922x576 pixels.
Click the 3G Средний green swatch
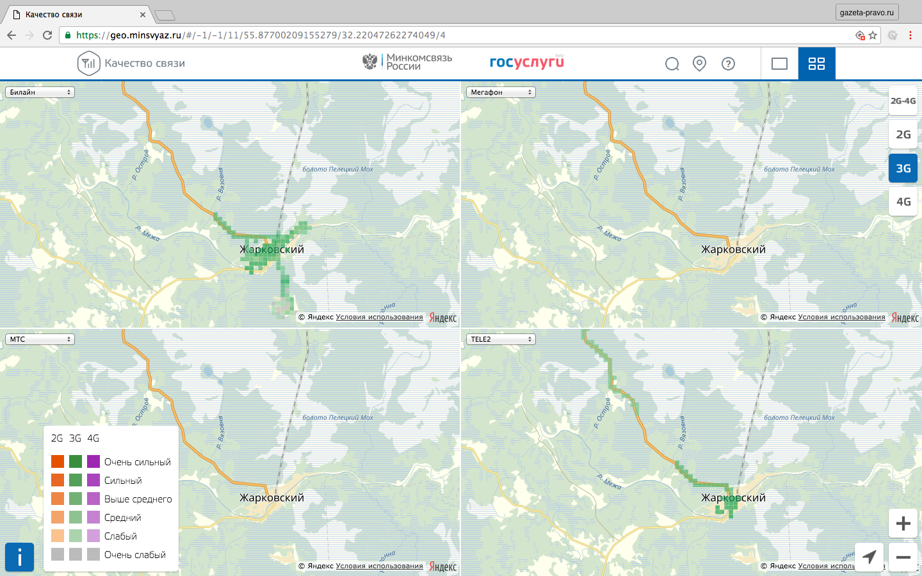tap(76, 517)
